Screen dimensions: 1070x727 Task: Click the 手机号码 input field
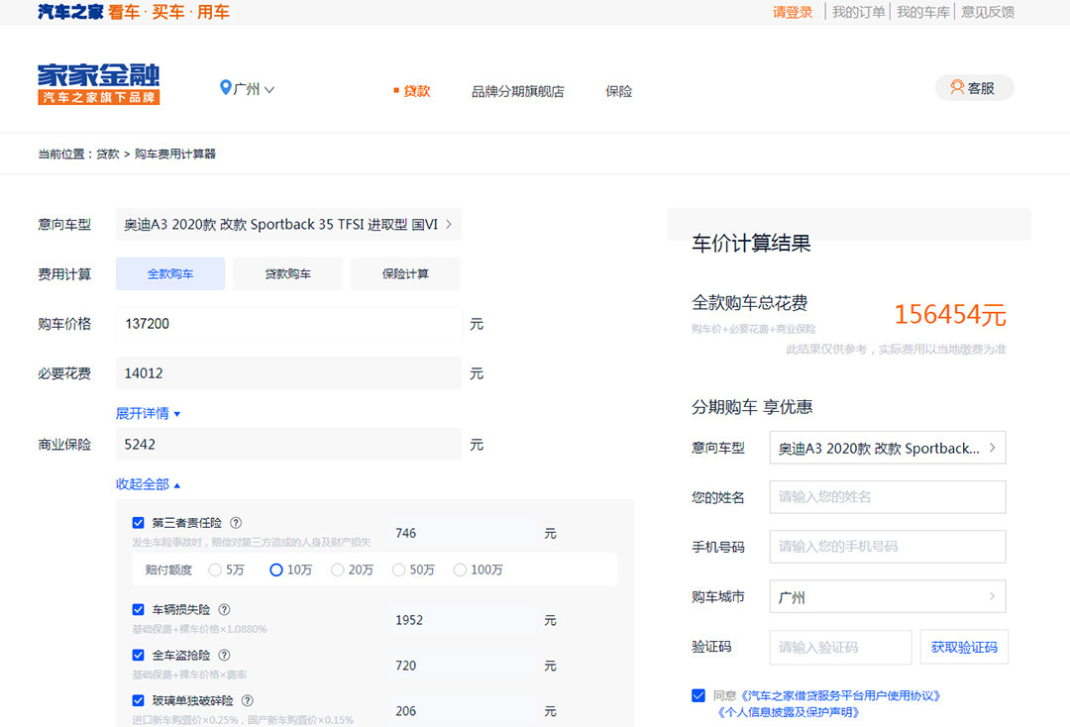pos(887,547)
